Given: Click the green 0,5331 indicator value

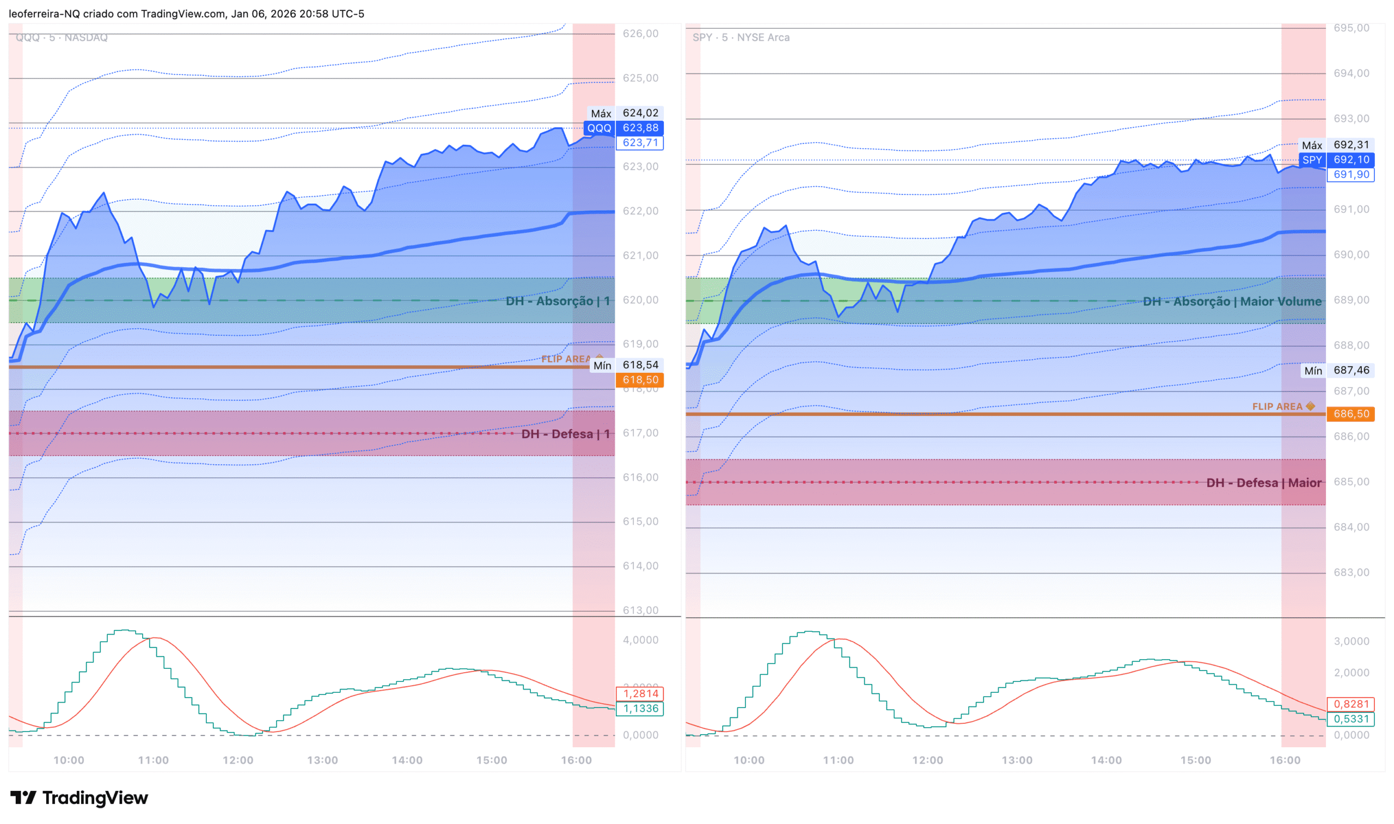Looking at the screenshot, I should pos(1350,720).
